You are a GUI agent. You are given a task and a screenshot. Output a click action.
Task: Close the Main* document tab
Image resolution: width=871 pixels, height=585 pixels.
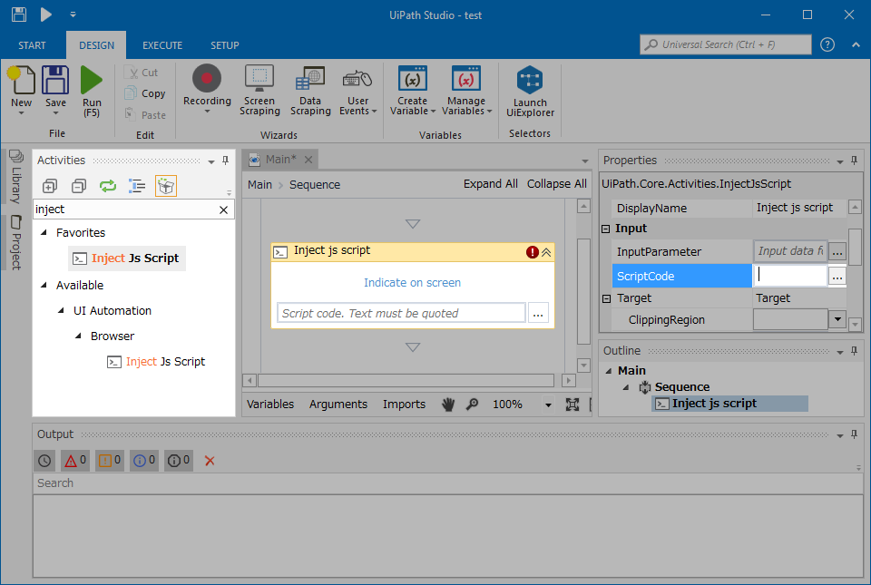(x=308, y=160)
